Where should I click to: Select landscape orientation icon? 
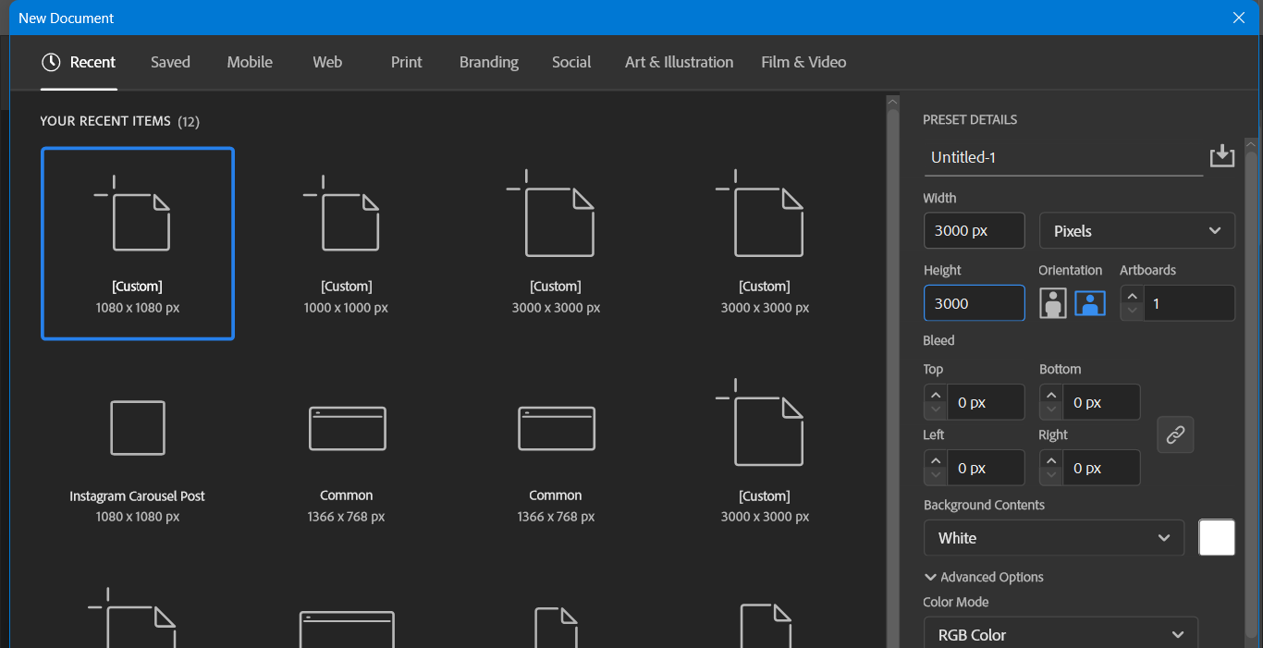click(x=1090, y=303)
